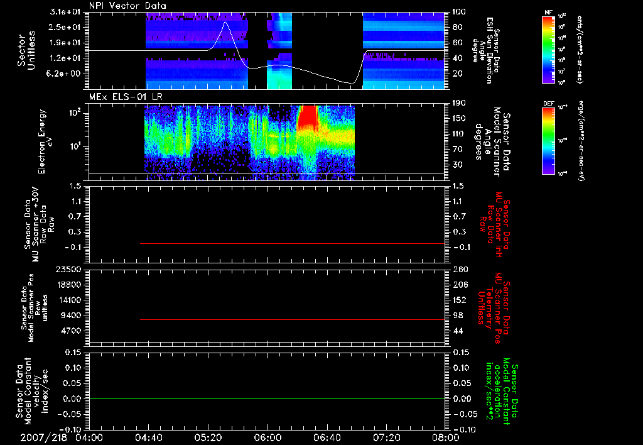Click the 10¹ electron energy tick label
The height and width of the screenshot is (445, 643).
pos(74,146)
